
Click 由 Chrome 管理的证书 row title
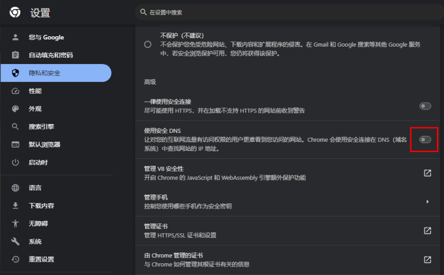pos(173,255)
